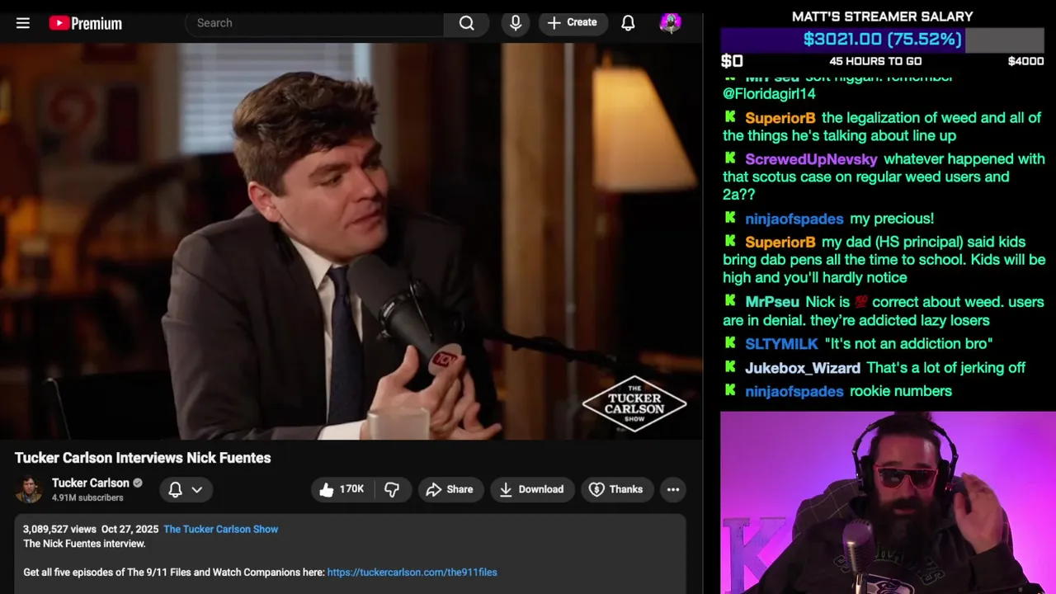
Task: Click the K badge beside Jukebox_Wizard
Action: [730, 366]
